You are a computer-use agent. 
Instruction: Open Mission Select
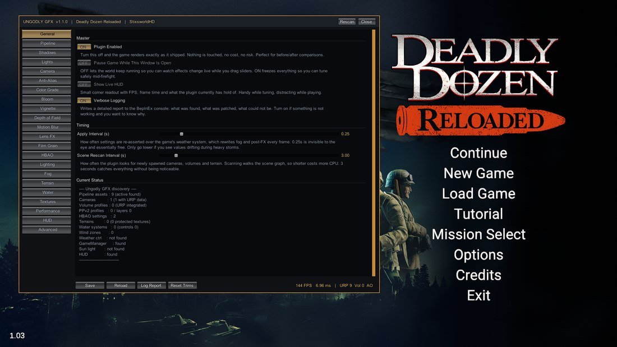[478, 234]
